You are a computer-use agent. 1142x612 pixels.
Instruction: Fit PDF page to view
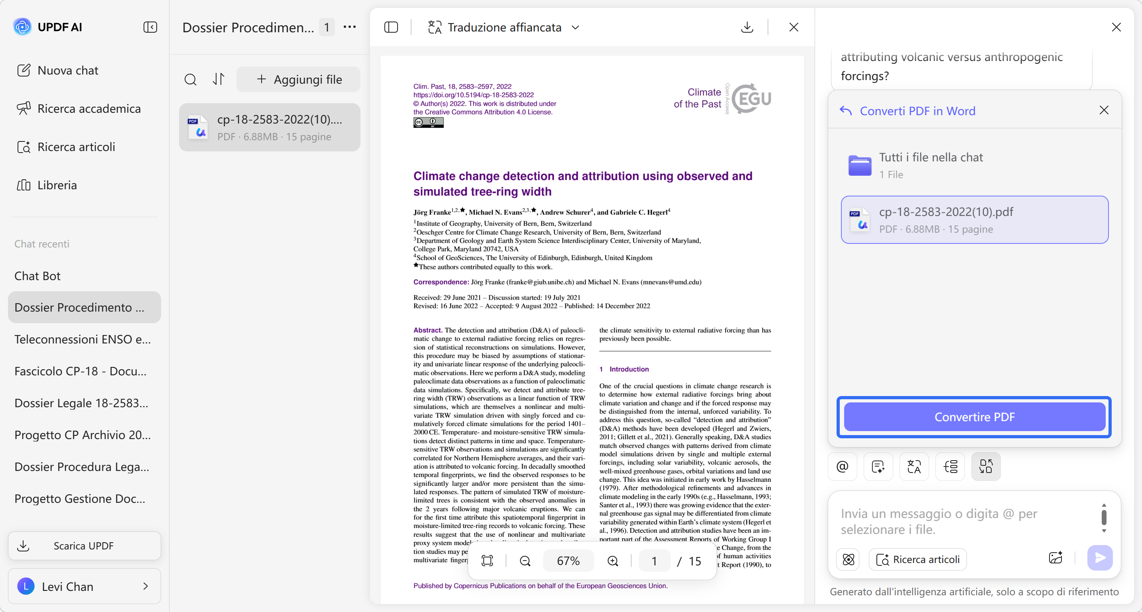(x=487, y=561)
